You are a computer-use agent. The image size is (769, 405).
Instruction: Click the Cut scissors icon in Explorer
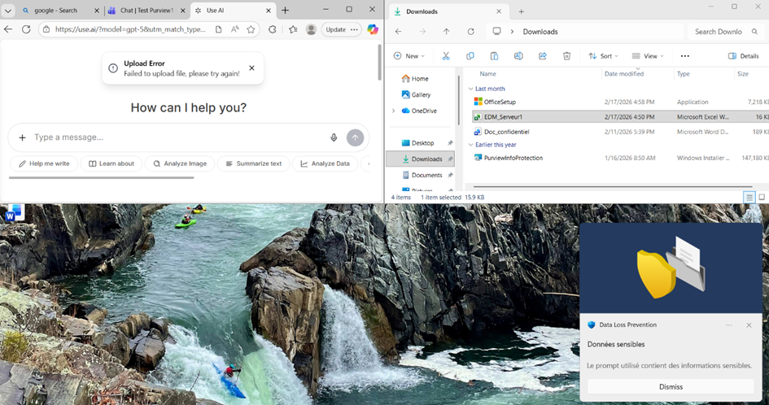446,56
